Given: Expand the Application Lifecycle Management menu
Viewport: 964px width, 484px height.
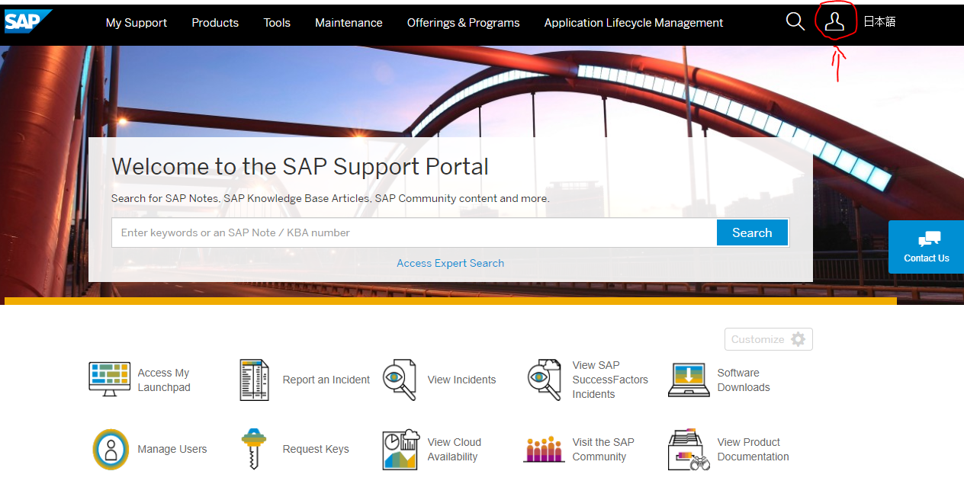Looking at the screenshot, I should click(x=633, y=23).
